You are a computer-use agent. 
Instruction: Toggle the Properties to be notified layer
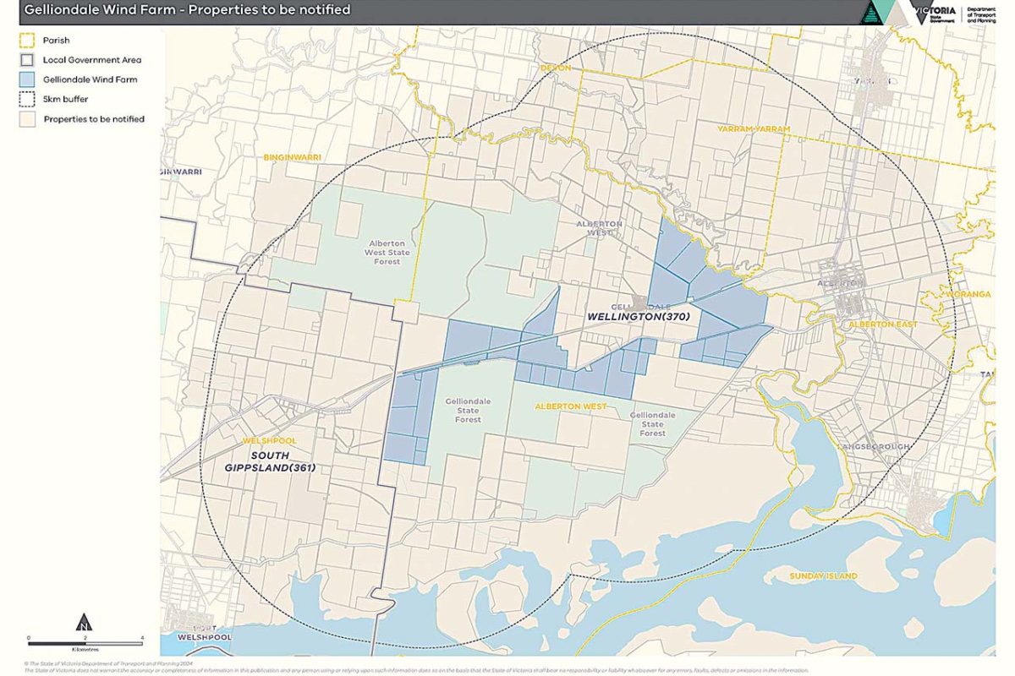tap(93, 118)
